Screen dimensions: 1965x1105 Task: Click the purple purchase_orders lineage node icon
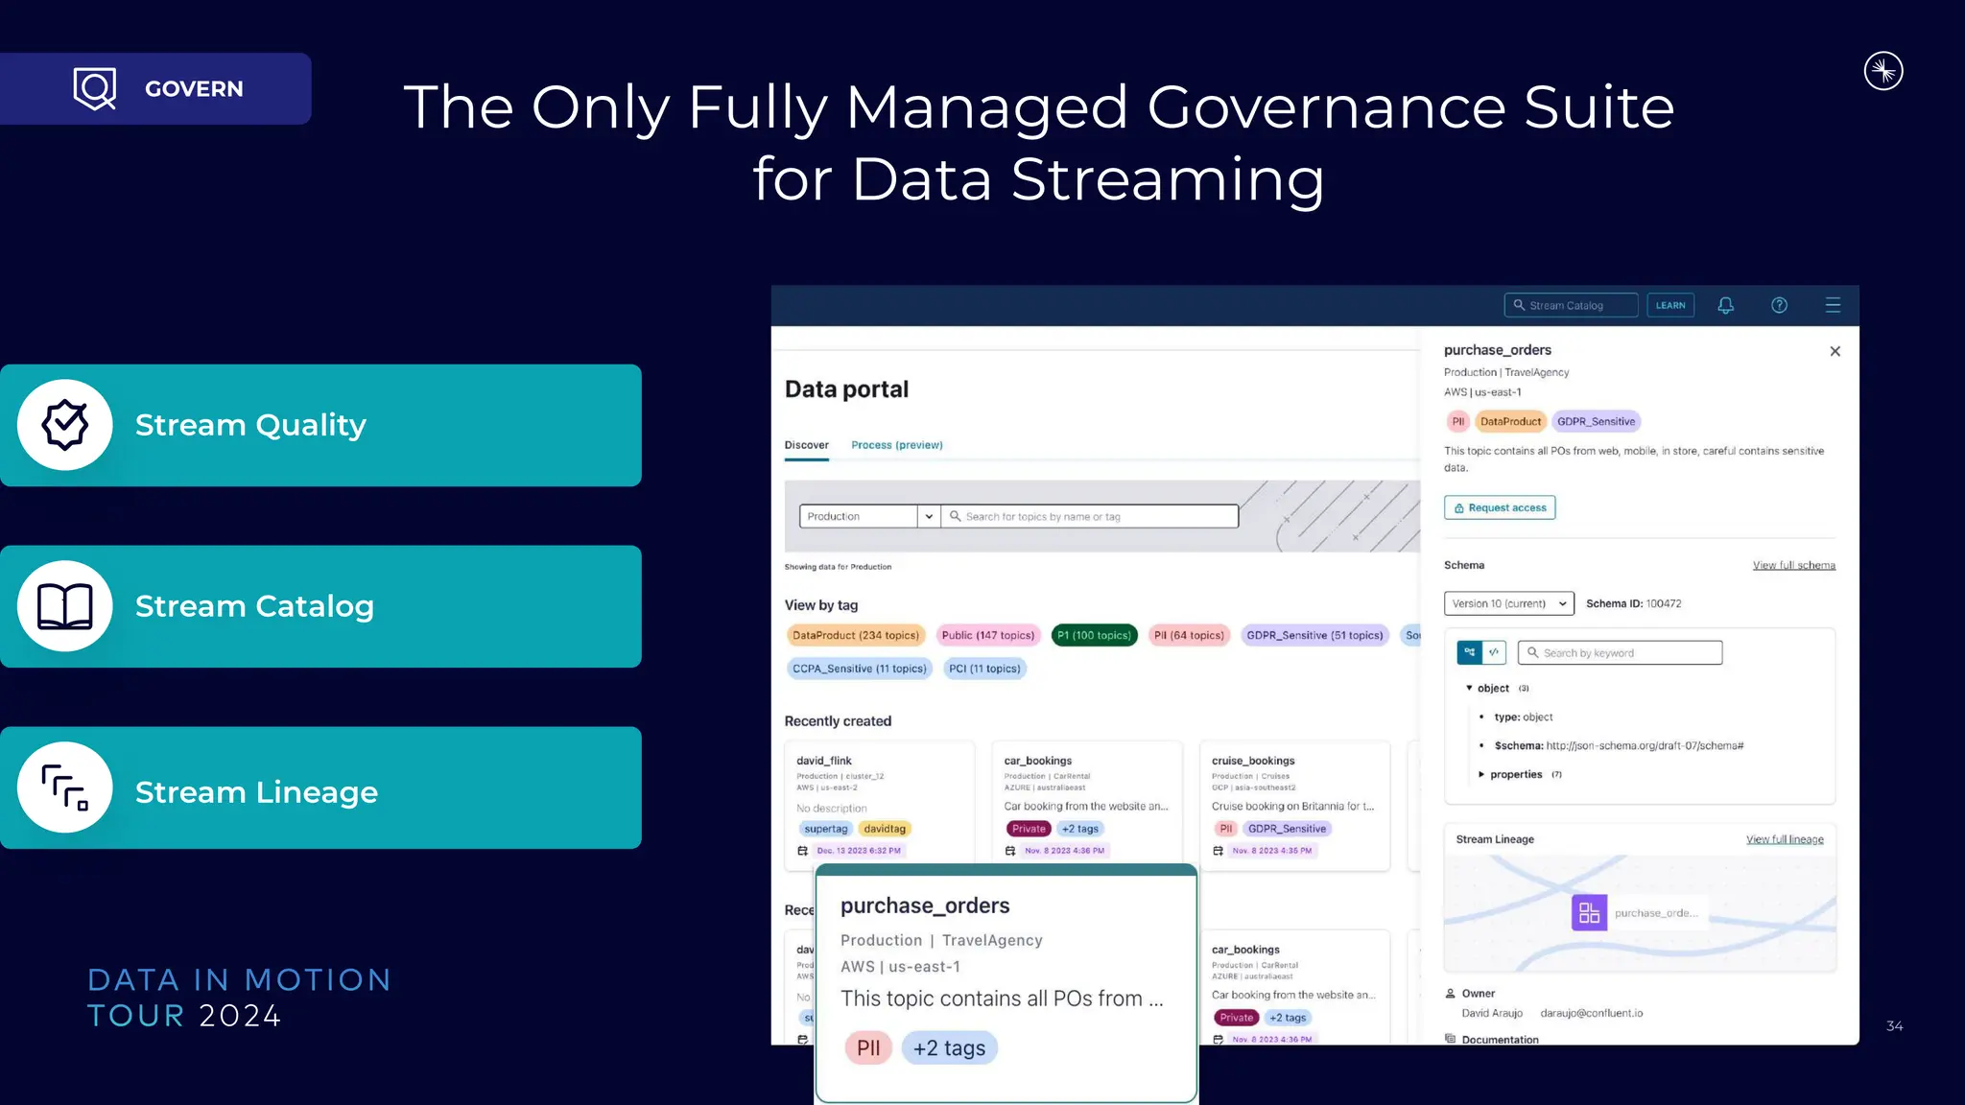(1589, 912)
